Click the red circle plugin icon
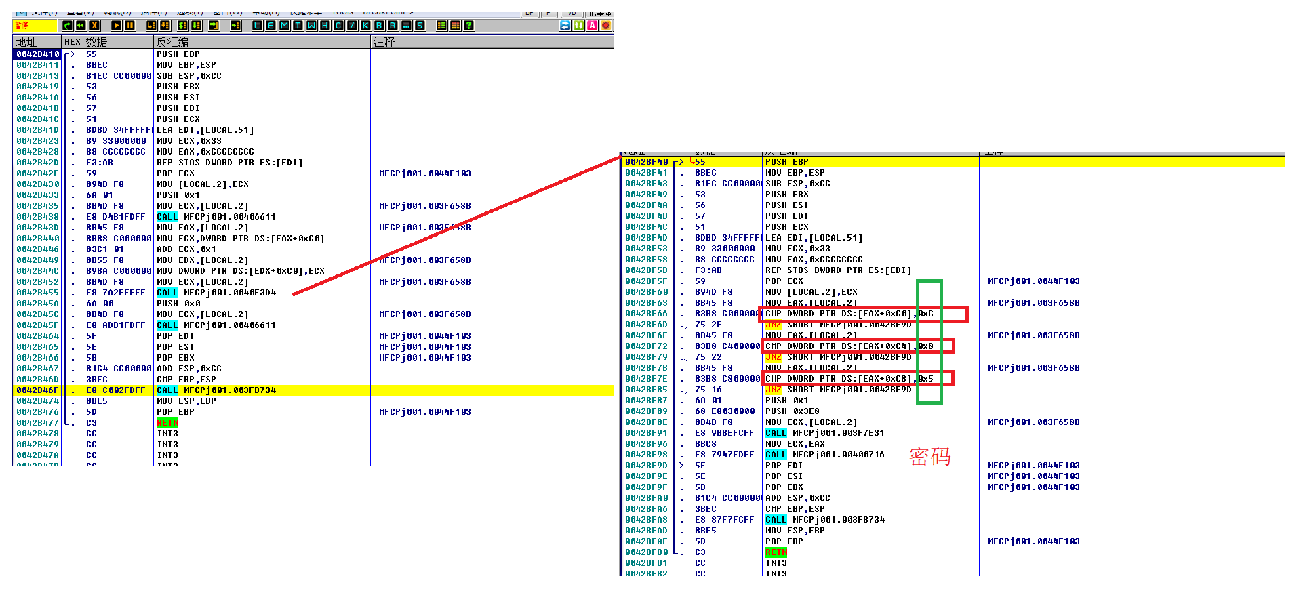 [x=605, y=26]
